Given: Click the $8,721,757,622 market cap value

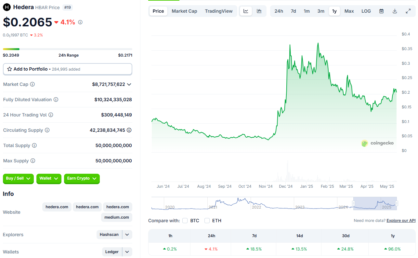Looking at the screenshot, I should (x=109, y=84).
